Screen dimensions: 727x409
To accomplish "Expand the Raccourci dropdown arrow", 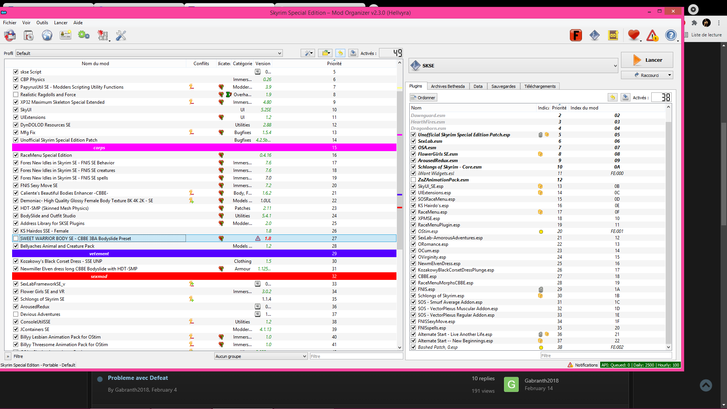I will [669, 75].
